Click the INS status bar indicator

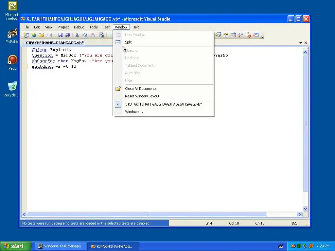pos(294,223)
